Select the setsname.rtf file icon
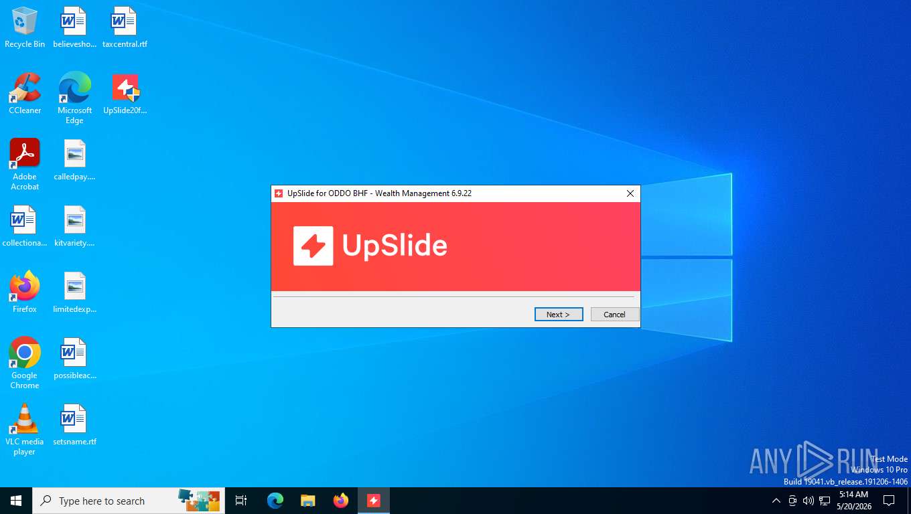Viewport: 911px width, 514px height. click(74, 425)
